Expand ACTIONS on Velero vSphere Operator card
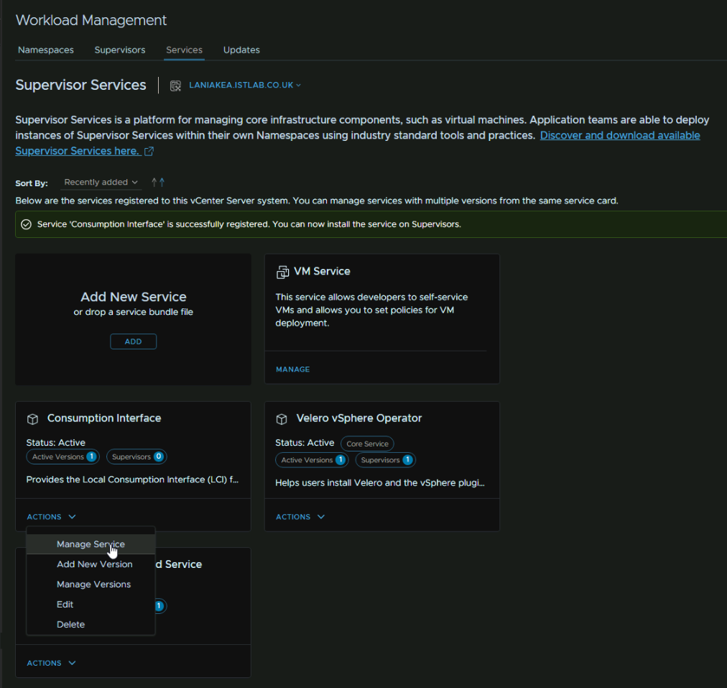The image size is (727, 688). point(300,517)
